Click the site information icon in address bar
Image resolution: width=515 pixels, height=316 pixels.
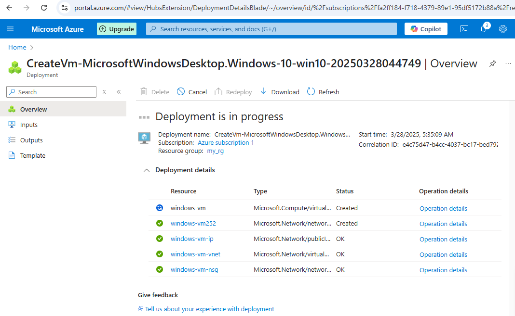(65, 8)
